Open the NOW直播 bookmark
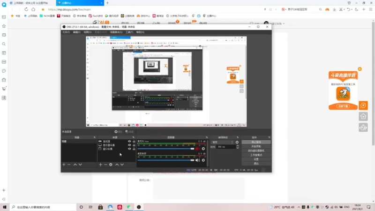375x211 pixels. click(47, 16)
